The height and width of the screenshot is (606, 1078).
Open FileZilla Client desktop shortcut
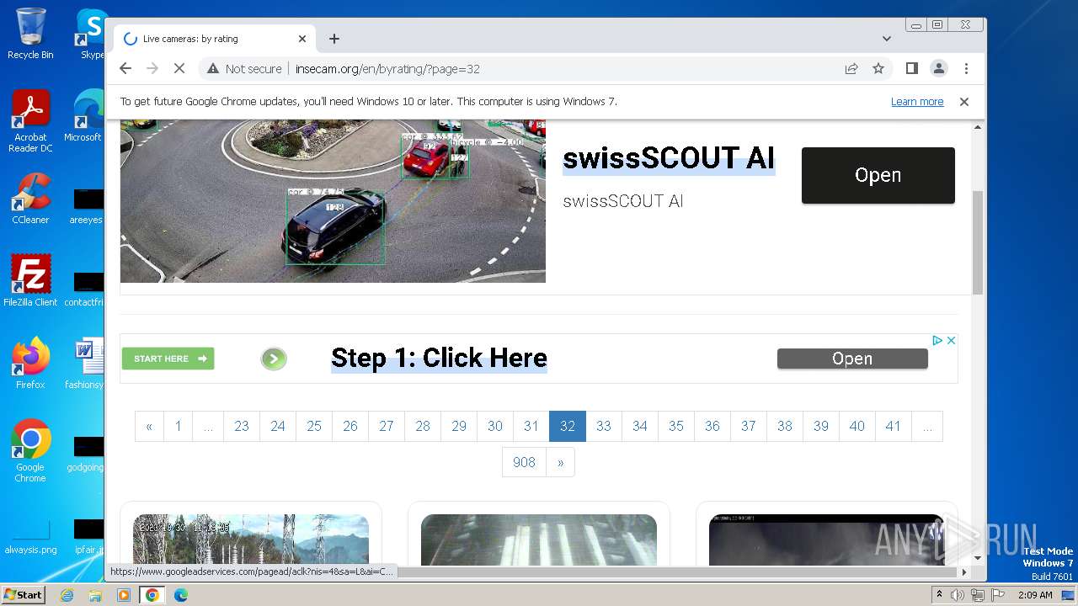pos(30,281)
